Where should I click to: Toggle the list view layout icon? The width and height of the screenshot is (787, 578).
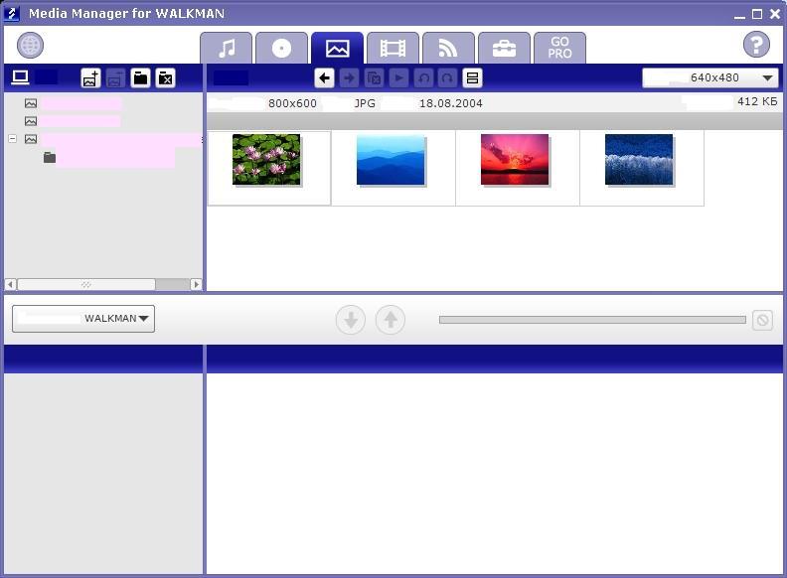pos(473,78)
